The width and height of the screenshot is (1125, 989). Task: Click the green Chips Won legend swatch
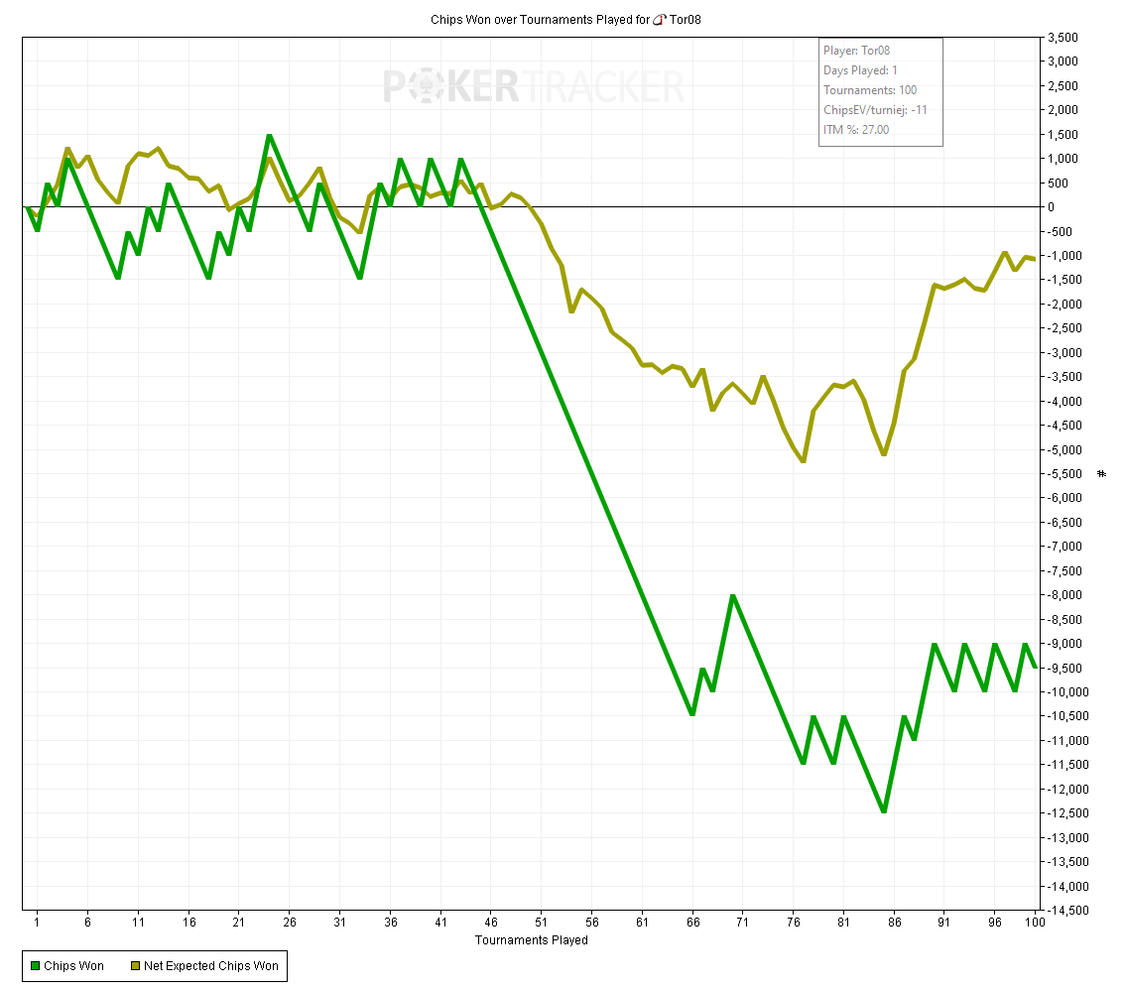(35, 966)
